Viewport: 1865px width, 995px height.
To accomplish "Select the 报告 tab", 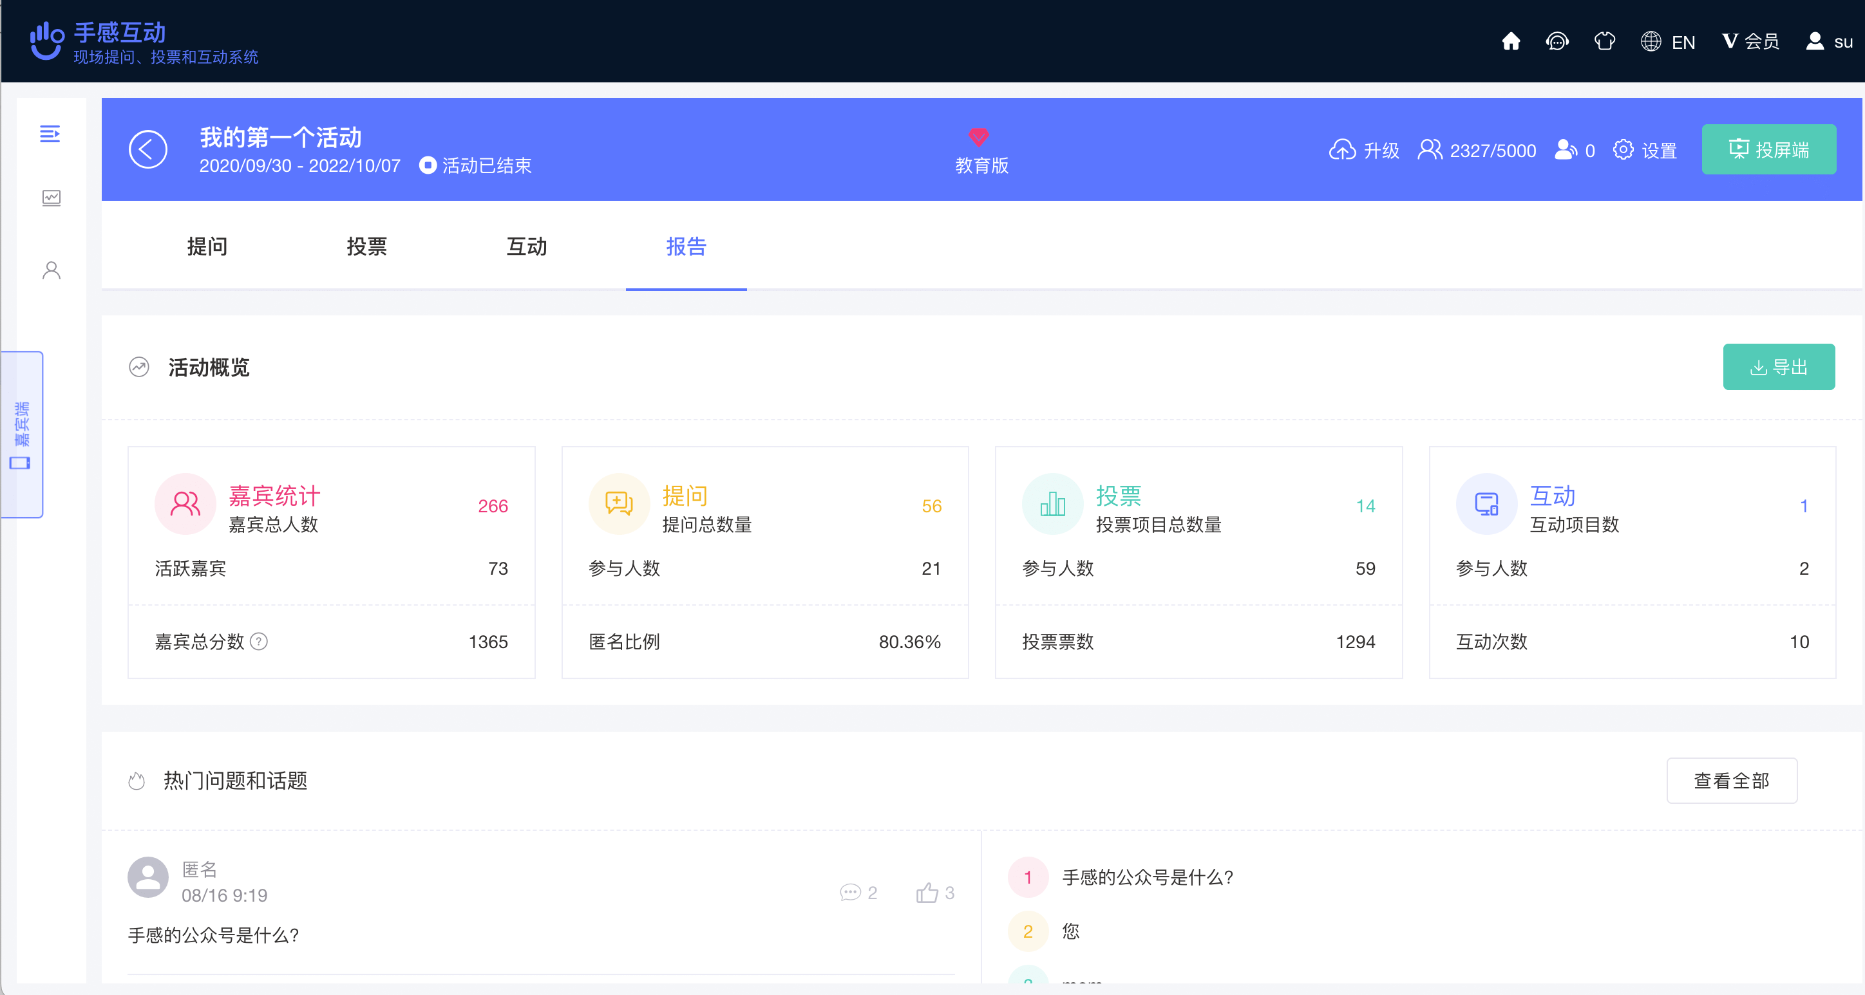I will coord(686,246).
